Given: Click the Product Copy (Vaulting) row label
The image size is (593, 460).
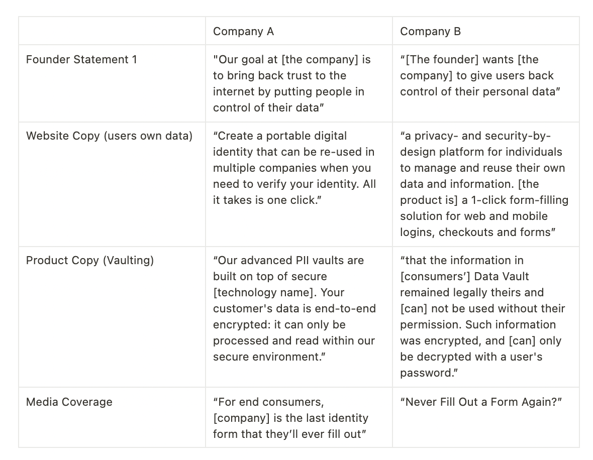Looking at the screenshot, I should [x=90, y=260].
